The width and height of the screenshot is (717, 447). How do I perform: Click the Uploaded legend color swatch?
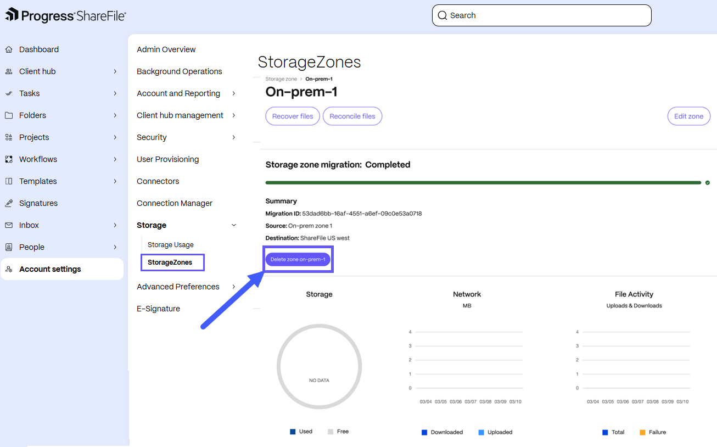click(481, 432)
